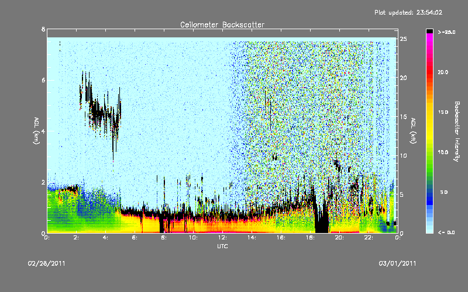Click the '8' tick on left km axis
The image size is (468, 292).
43,29
